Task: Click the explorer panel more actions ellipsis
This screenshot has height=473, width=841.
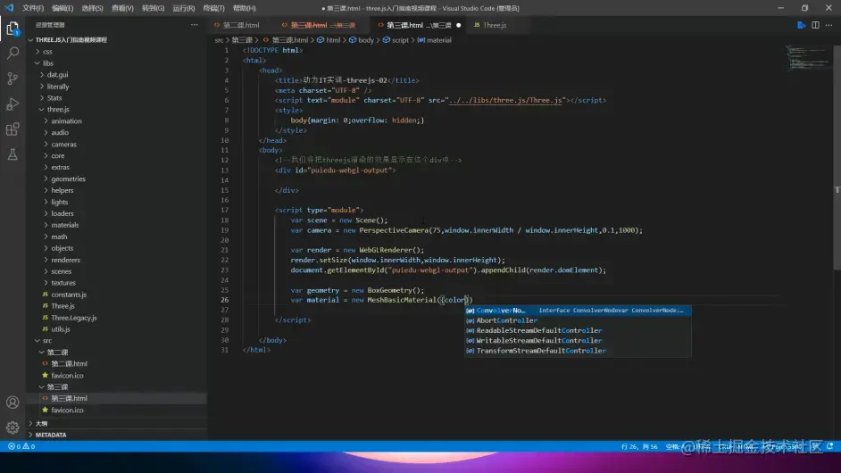Action: point(194,25)
